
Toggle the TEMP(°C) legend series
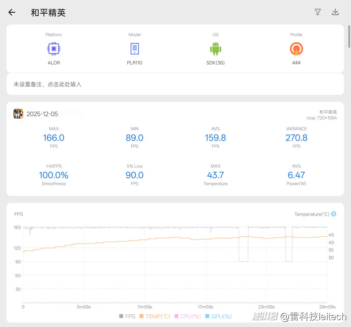click(155, 316)
